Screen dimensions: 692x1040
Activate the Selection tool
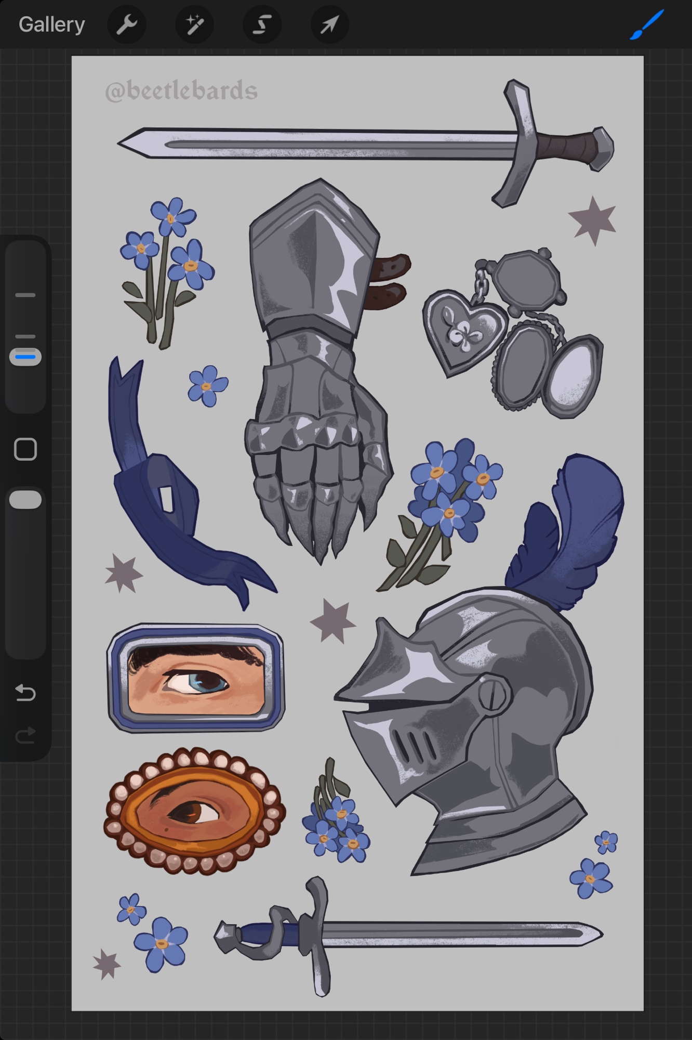[x=262, y=24]
